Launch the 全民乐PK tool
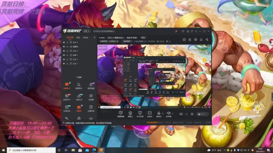273x153 pixels. point(67,97)
